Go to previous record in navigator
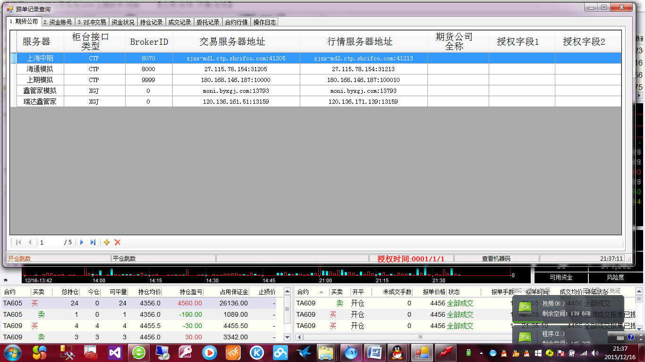The image size is (645, 362). [30, 242]
